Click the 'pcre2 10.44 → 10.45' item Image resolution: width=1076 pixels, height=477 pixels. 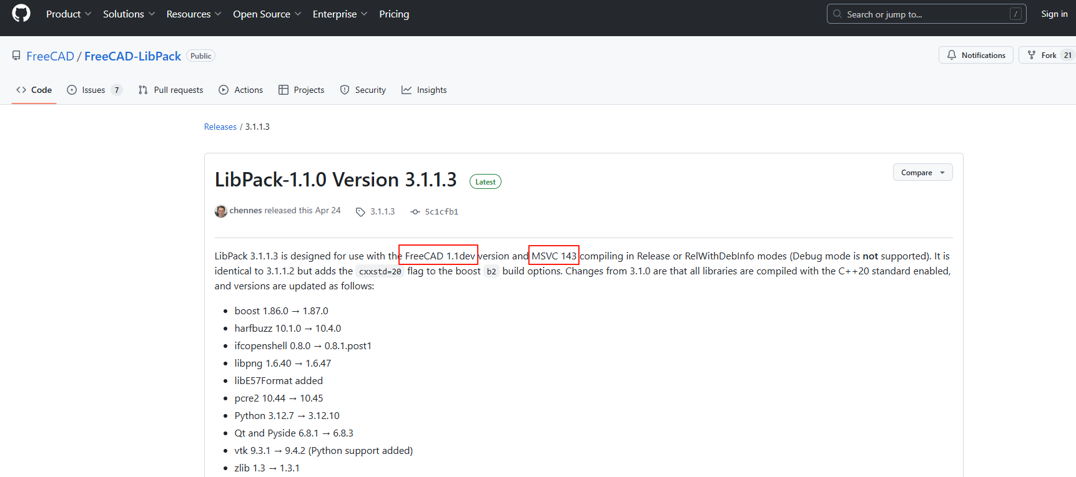[279, 398]
